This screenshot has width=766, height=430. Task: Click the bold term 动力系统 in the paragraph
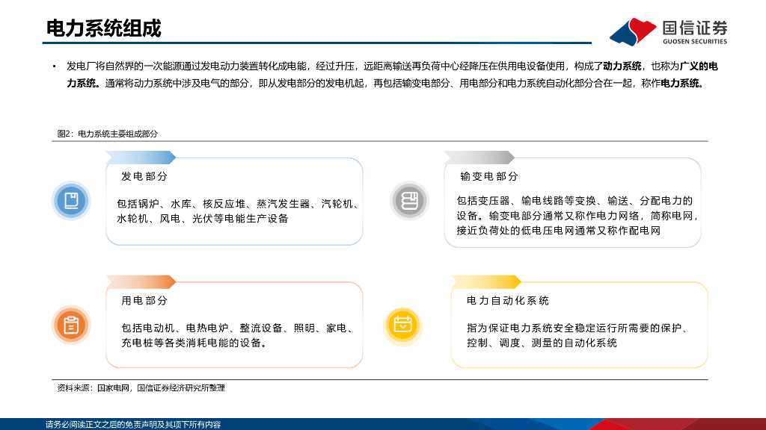(x=622, y=66)
